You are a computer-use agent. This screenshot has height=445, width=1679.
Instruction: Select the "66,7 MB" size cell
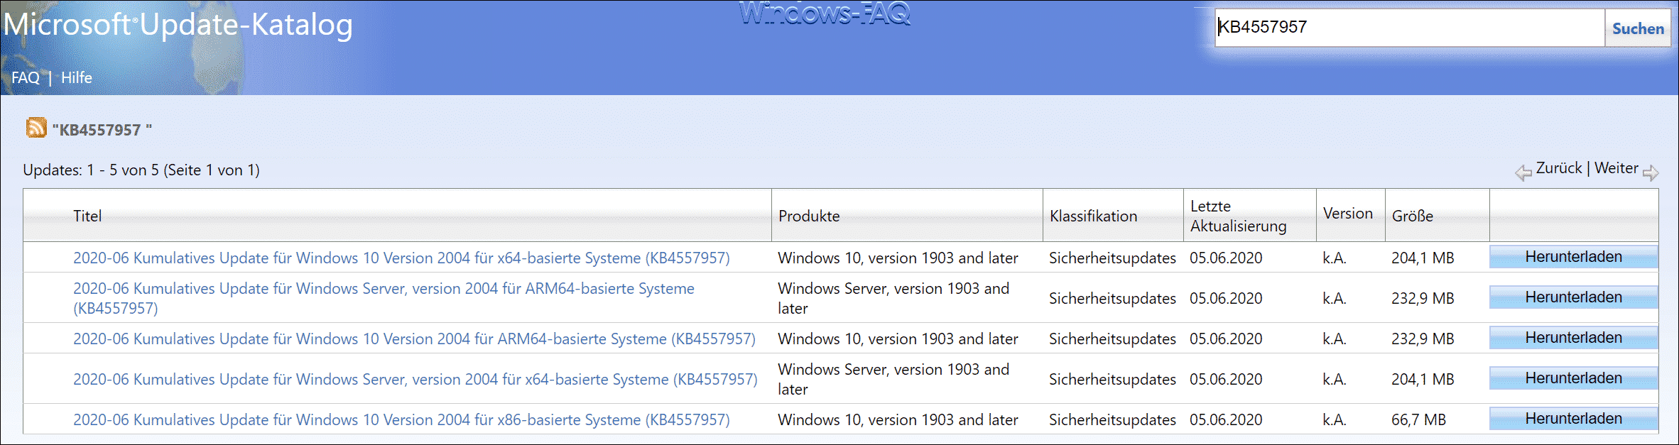pos(1418,419)
